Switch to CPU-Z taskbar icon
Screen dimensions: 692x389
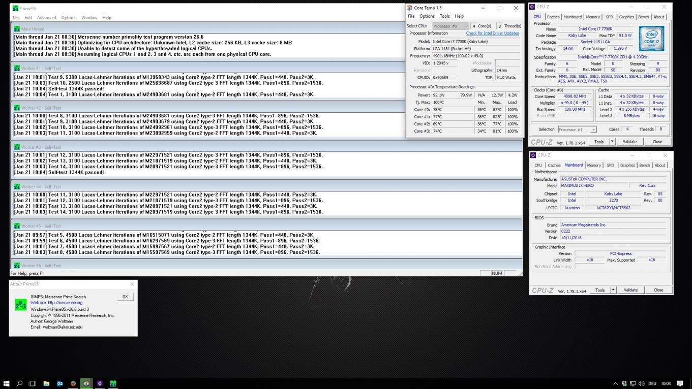pos(100,383)
